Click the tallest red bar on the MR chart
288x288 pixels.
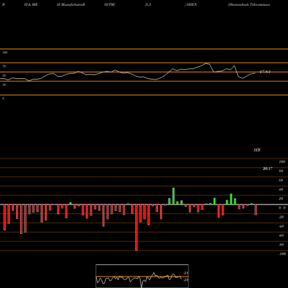click(x=137, y=228)
